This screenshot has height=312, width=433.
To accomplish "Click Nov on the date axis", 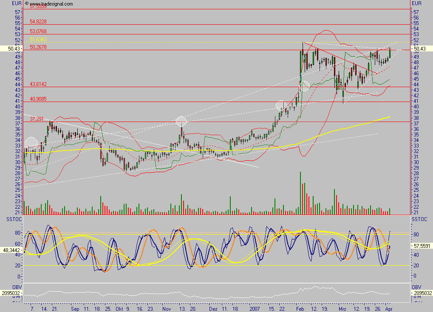I will tap(167, 309).
